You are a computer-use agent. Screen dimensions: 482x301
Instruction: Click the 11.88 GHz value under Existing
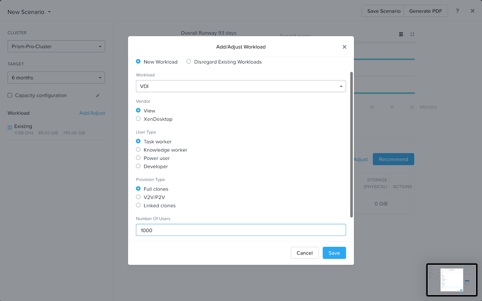tap(24, 133)
